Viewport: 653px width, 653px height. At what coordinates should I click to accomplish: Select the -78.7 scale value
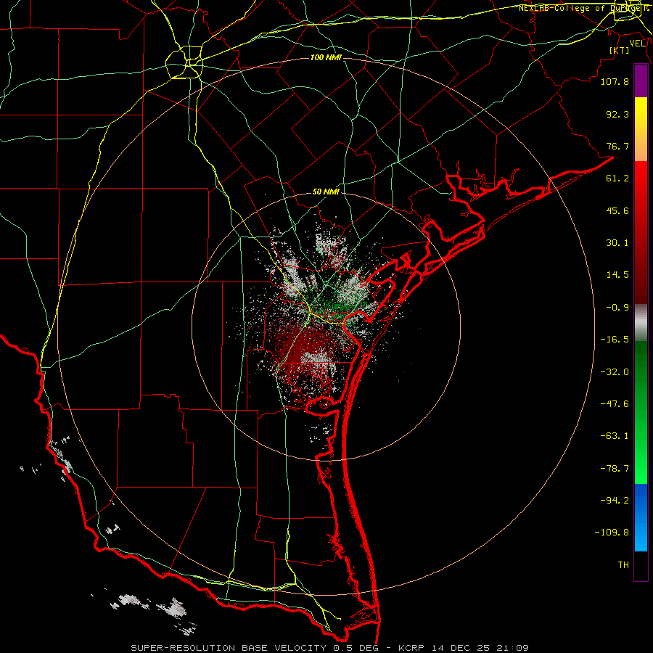(x=615, y=469)
